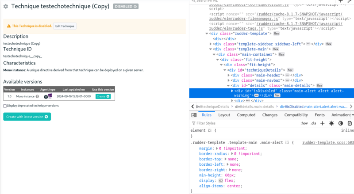This screenshot has height=194, width=354.
Task: Click the DISABLED status badge
Action: (126, 7)
